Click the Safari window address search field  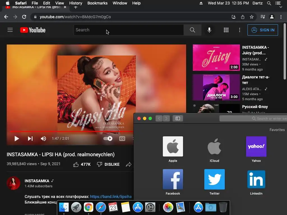pyautogui.click(x=253, y=118)
